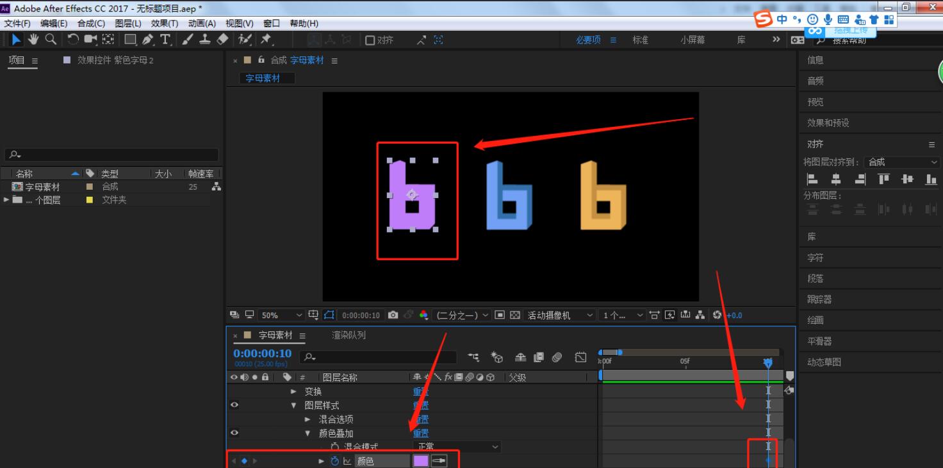Open the 效果(T) menu
Viewport: 943px width, 468px height.
[x=165, y=23]
